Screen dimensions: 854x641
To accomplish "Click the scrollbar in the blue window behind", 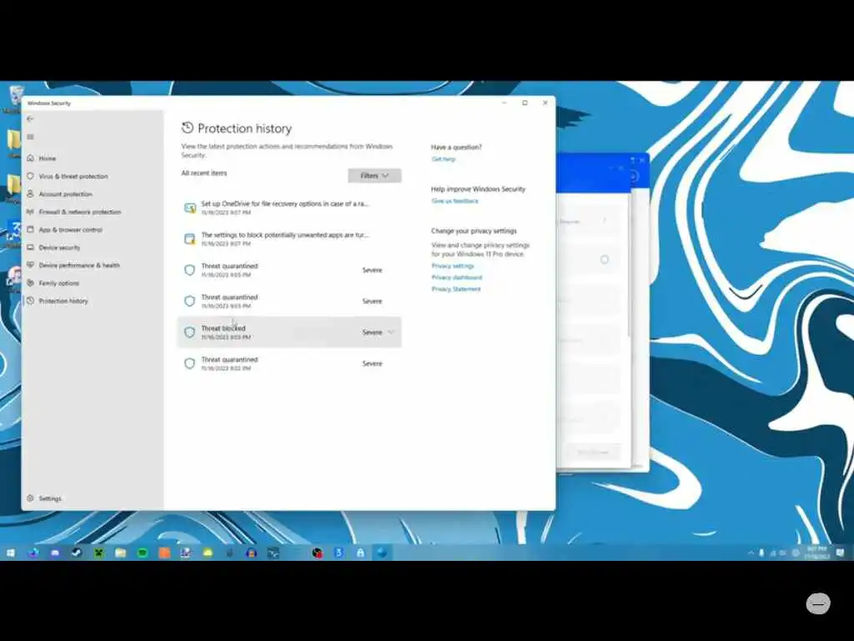I will coord(629,265).
